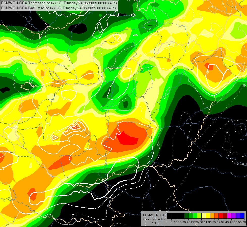Viewport: 247px width, 227px height.
Task: Click legend tick value 55
Action: pyautogui.click(x=240, y=222)
